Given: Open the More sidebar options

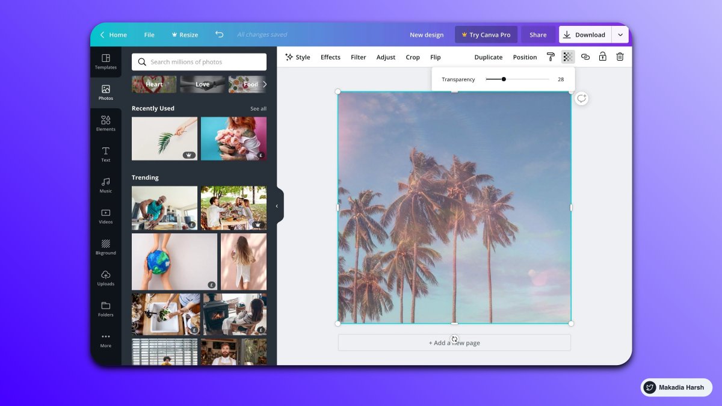Looking at the screenshot, I should (106, 340).
